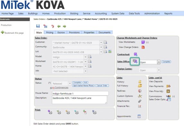Open Sales Order Opts. icon

pyautogui.click(x=169, y=100)
